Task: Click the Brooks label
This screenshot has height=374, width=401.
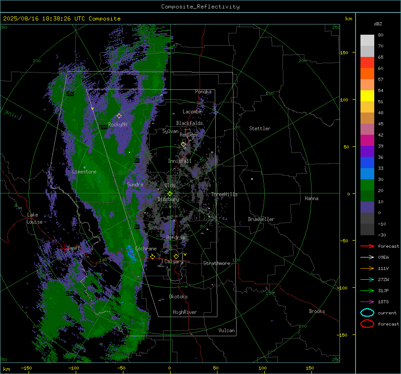Action: (x=317, y=311)
